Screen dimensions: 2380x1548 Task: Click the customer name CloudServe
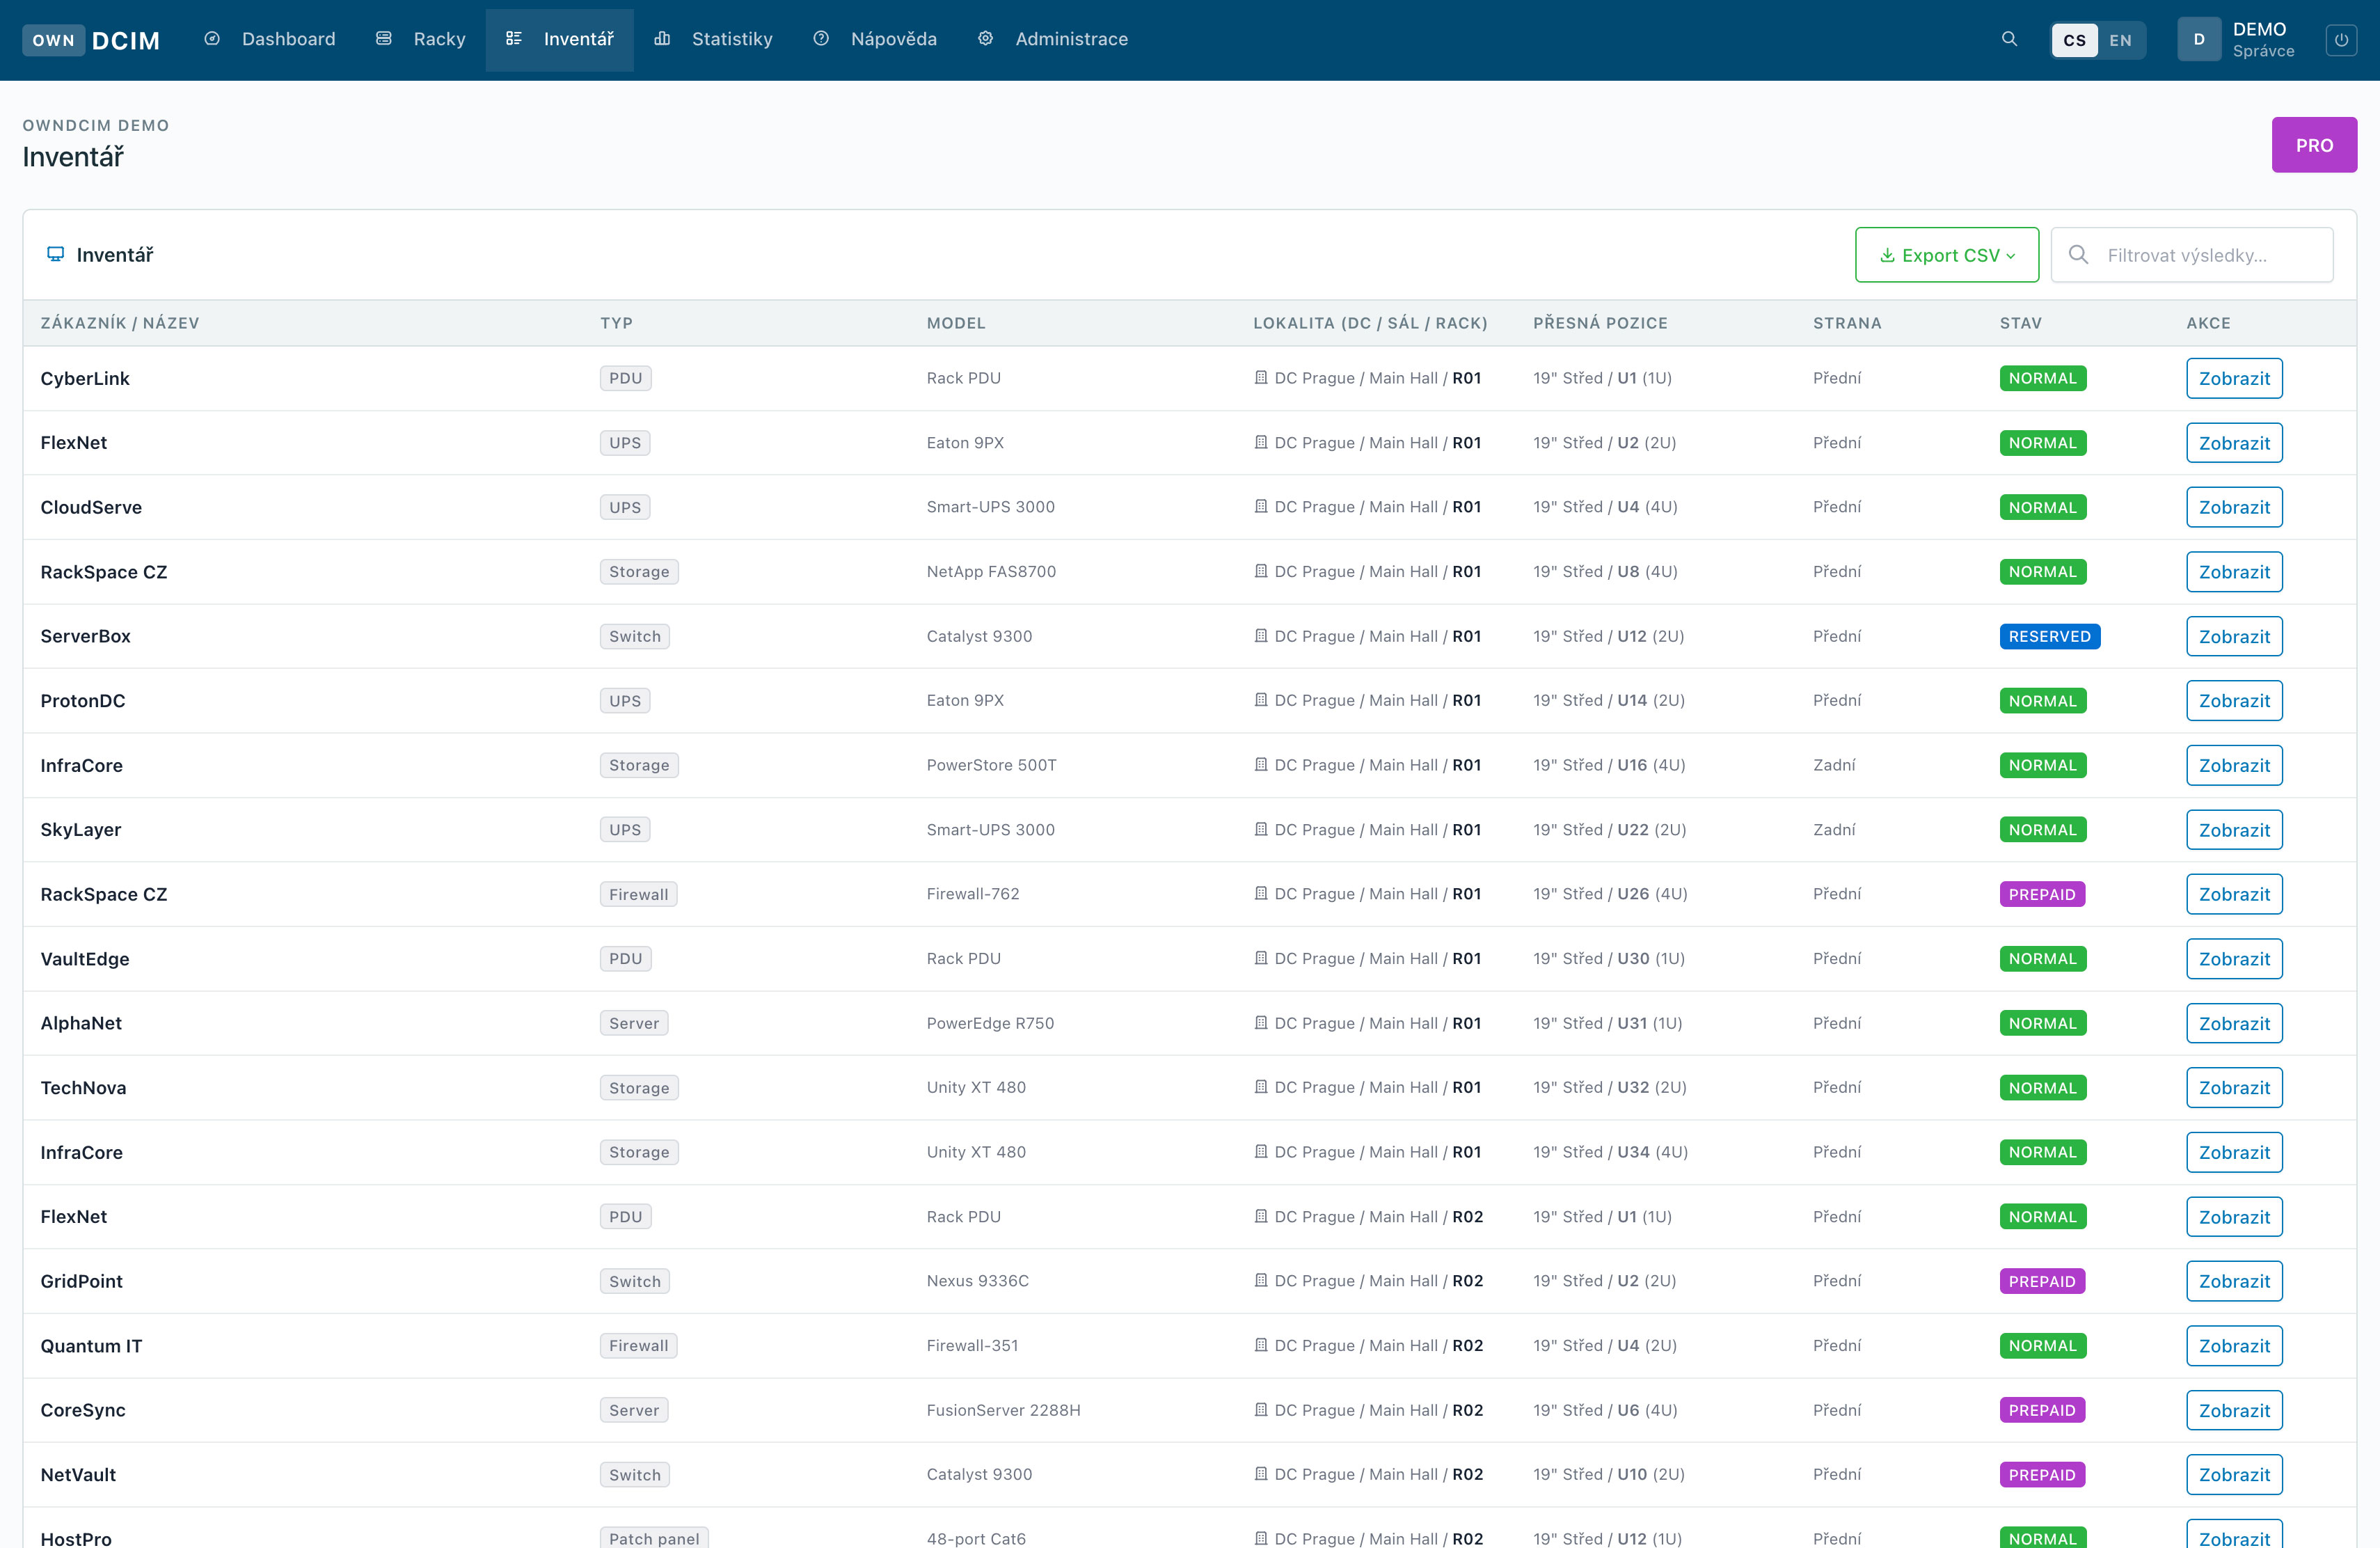coord(91,507)
